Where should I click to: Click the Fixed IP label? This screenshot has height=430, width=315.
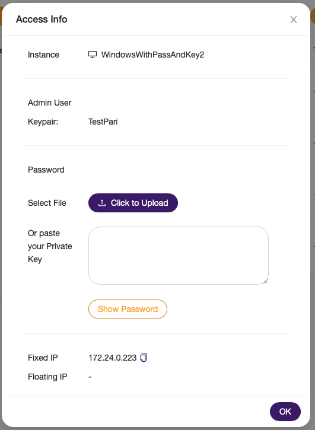coord(43,358)
